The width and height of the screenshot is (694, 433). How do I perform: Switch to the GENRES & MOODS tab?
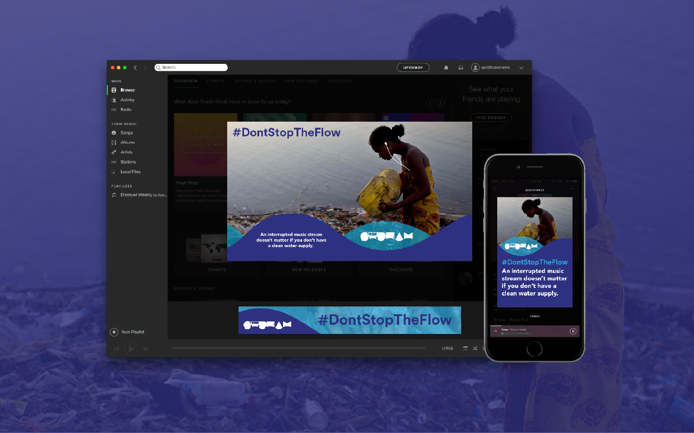click(x=255, y=81)
